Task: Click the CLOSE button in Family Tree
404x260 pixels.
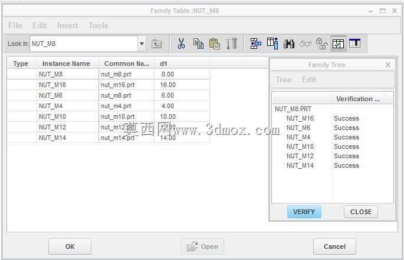Action: (x=361, y=212)
